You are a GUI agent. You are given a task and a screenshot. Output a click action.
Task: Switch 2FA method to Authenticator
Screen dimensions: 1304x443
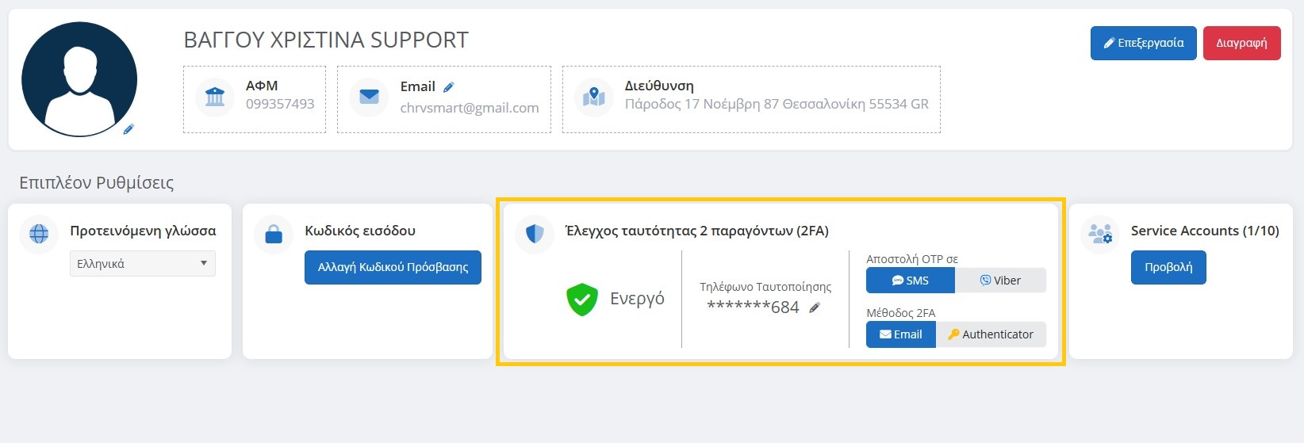point(991,334)
